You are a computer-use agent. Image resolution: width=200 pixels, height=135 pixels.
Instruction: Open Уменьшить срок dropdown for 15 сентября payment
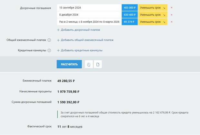pos(153,8)
